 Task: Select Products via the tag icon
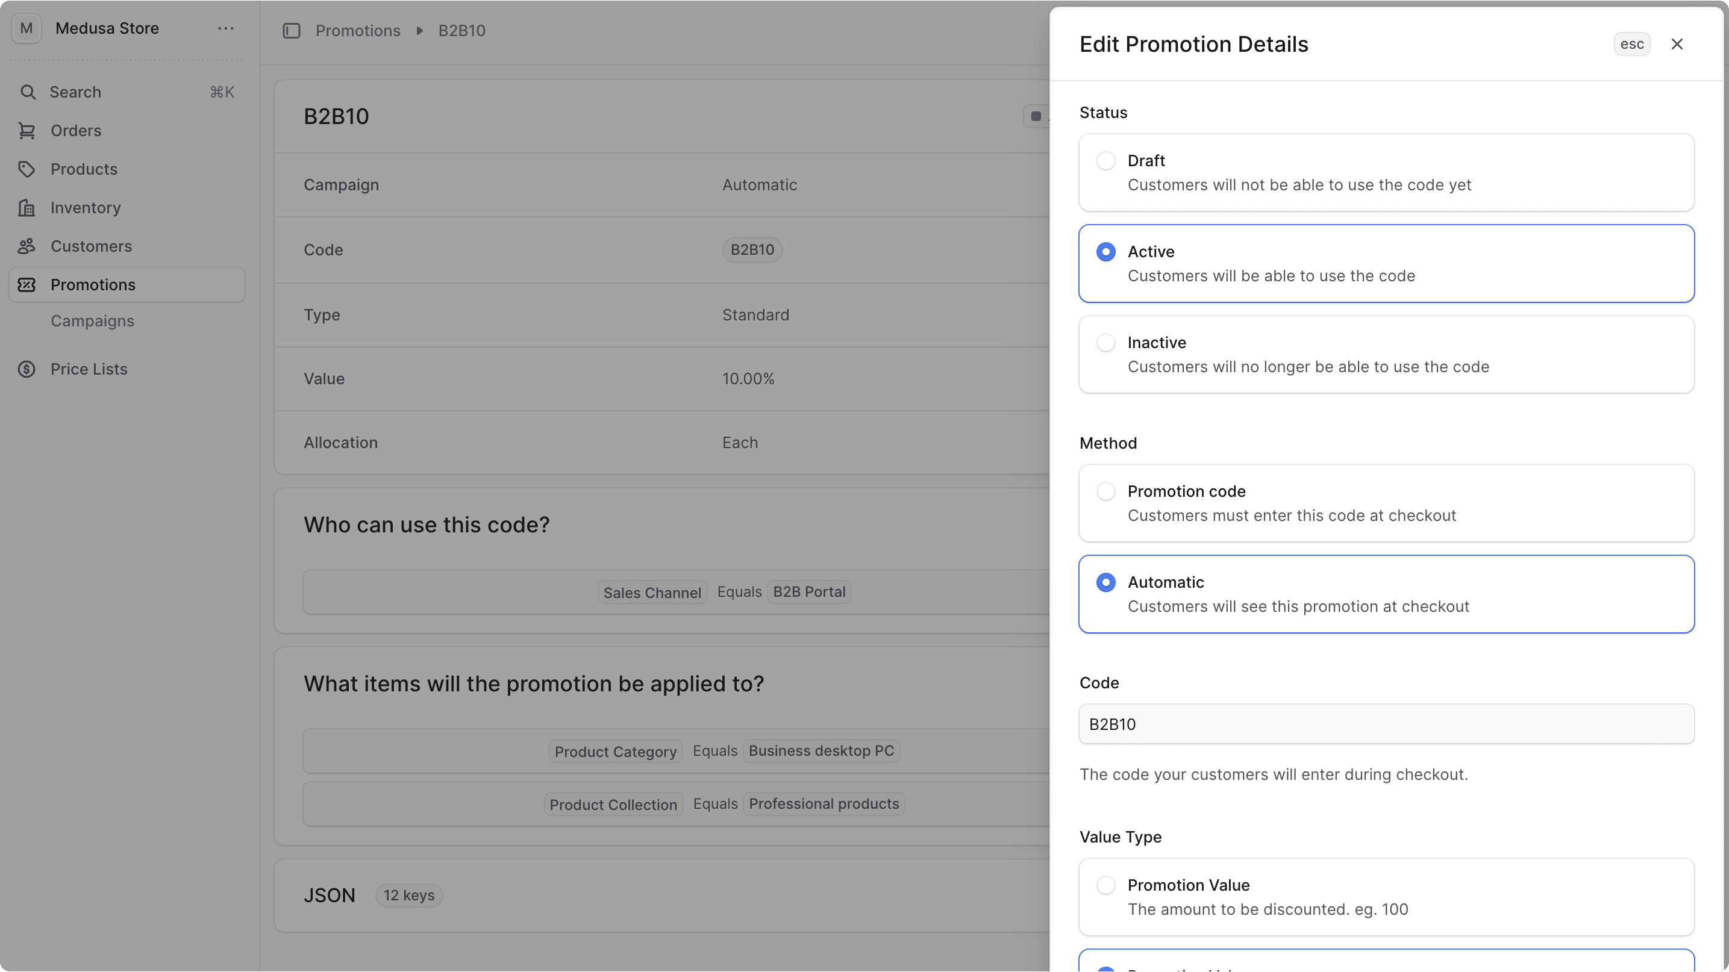(27, 169)
